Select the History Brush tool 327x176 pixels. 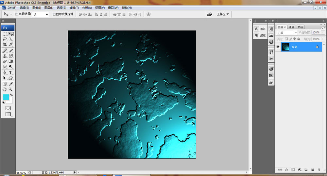[x=11, y=56]
